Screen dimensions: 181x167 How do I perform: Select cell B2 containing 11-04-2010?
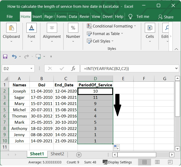(x=41, y=91)
